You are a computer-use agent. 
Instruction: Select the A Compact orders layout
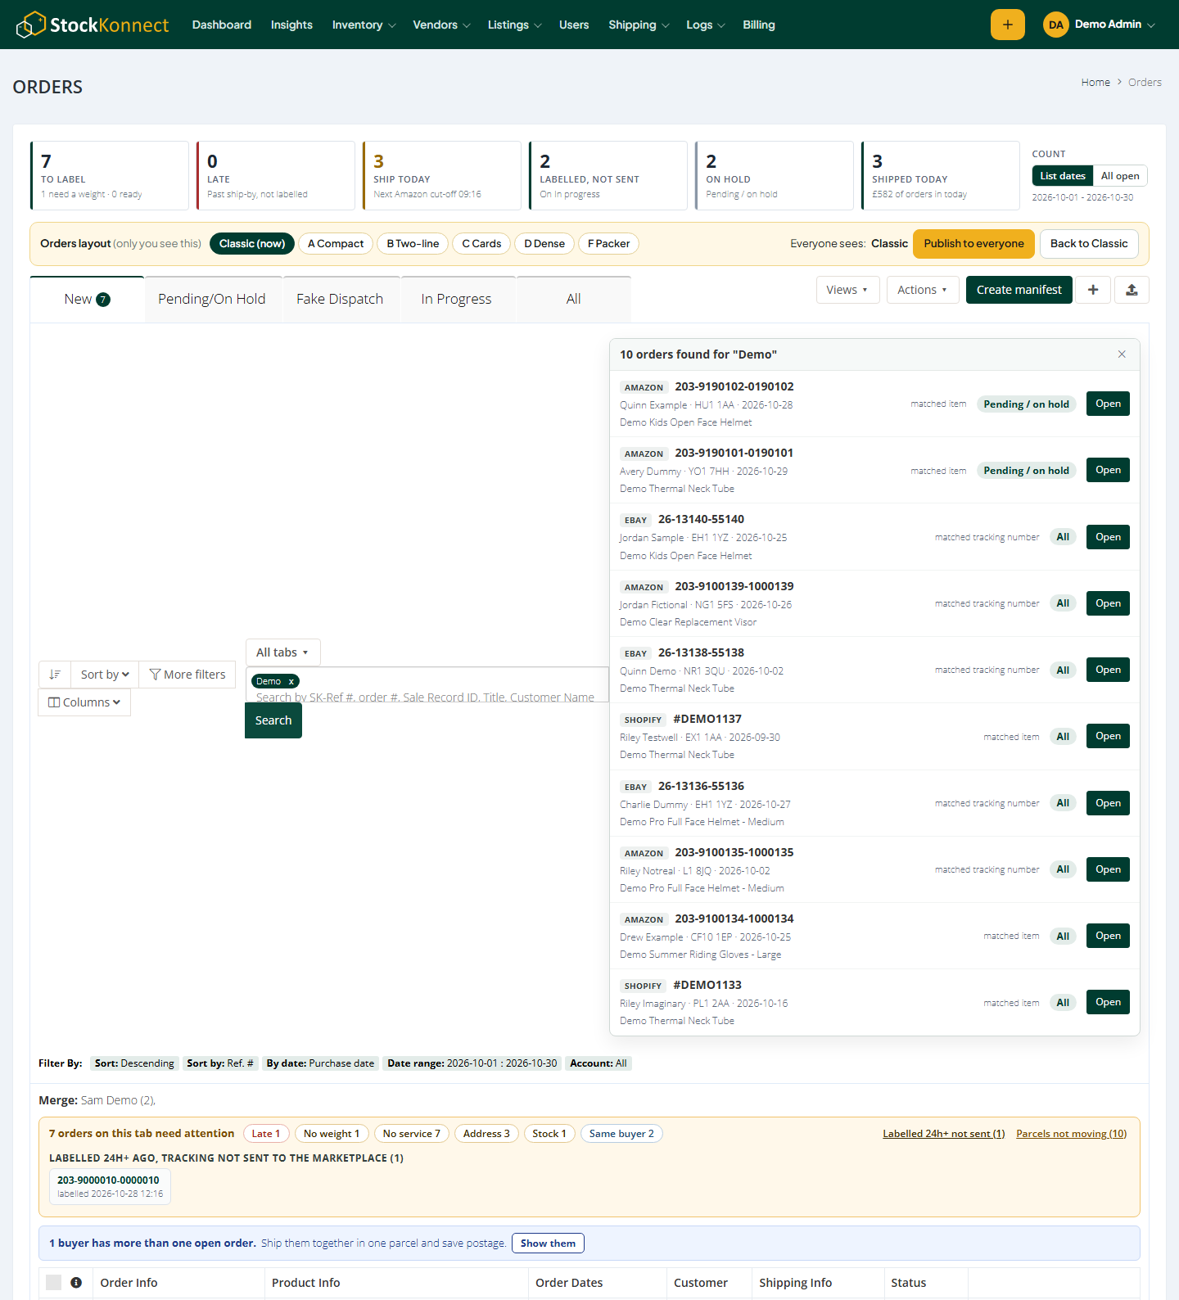coord(336,244)
